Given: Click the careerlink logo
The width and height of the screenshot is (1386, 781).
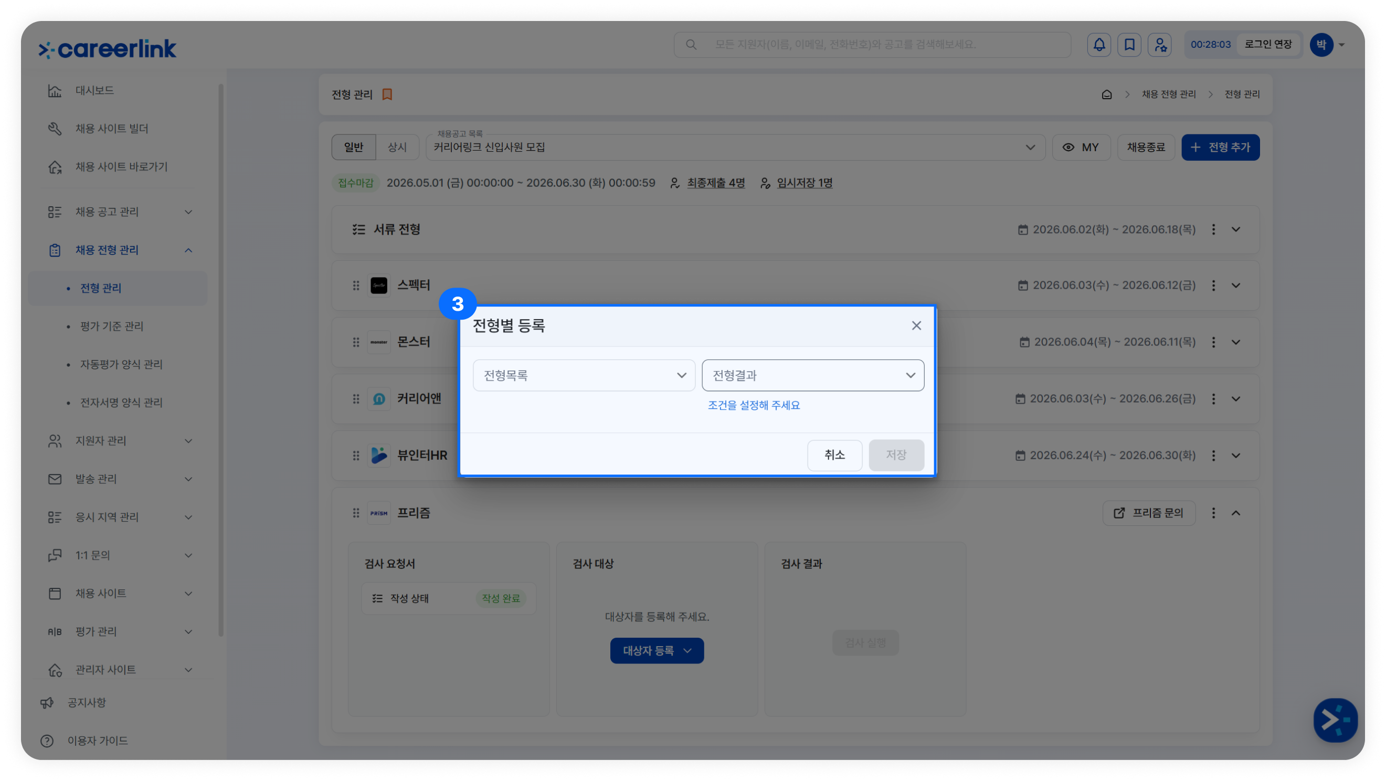Looking at the screenshot, I should point(107,49).
